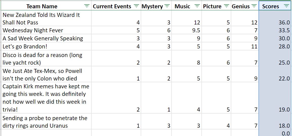Select the Team Name header cell
This screenshot has height=136, width=292.
coord(46,6)
